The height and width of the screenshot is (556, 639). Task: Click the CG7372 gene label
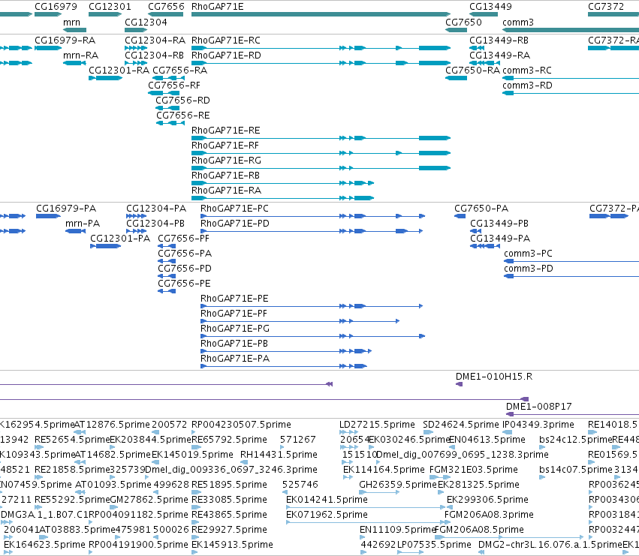tap(606, 7)
